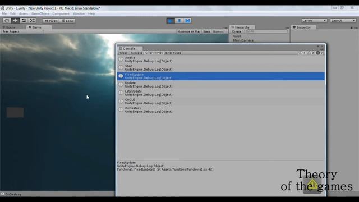Image resolution: width=359 pixels, height=202 pixels.
Task: Select the Move tool
Action: 15,21
